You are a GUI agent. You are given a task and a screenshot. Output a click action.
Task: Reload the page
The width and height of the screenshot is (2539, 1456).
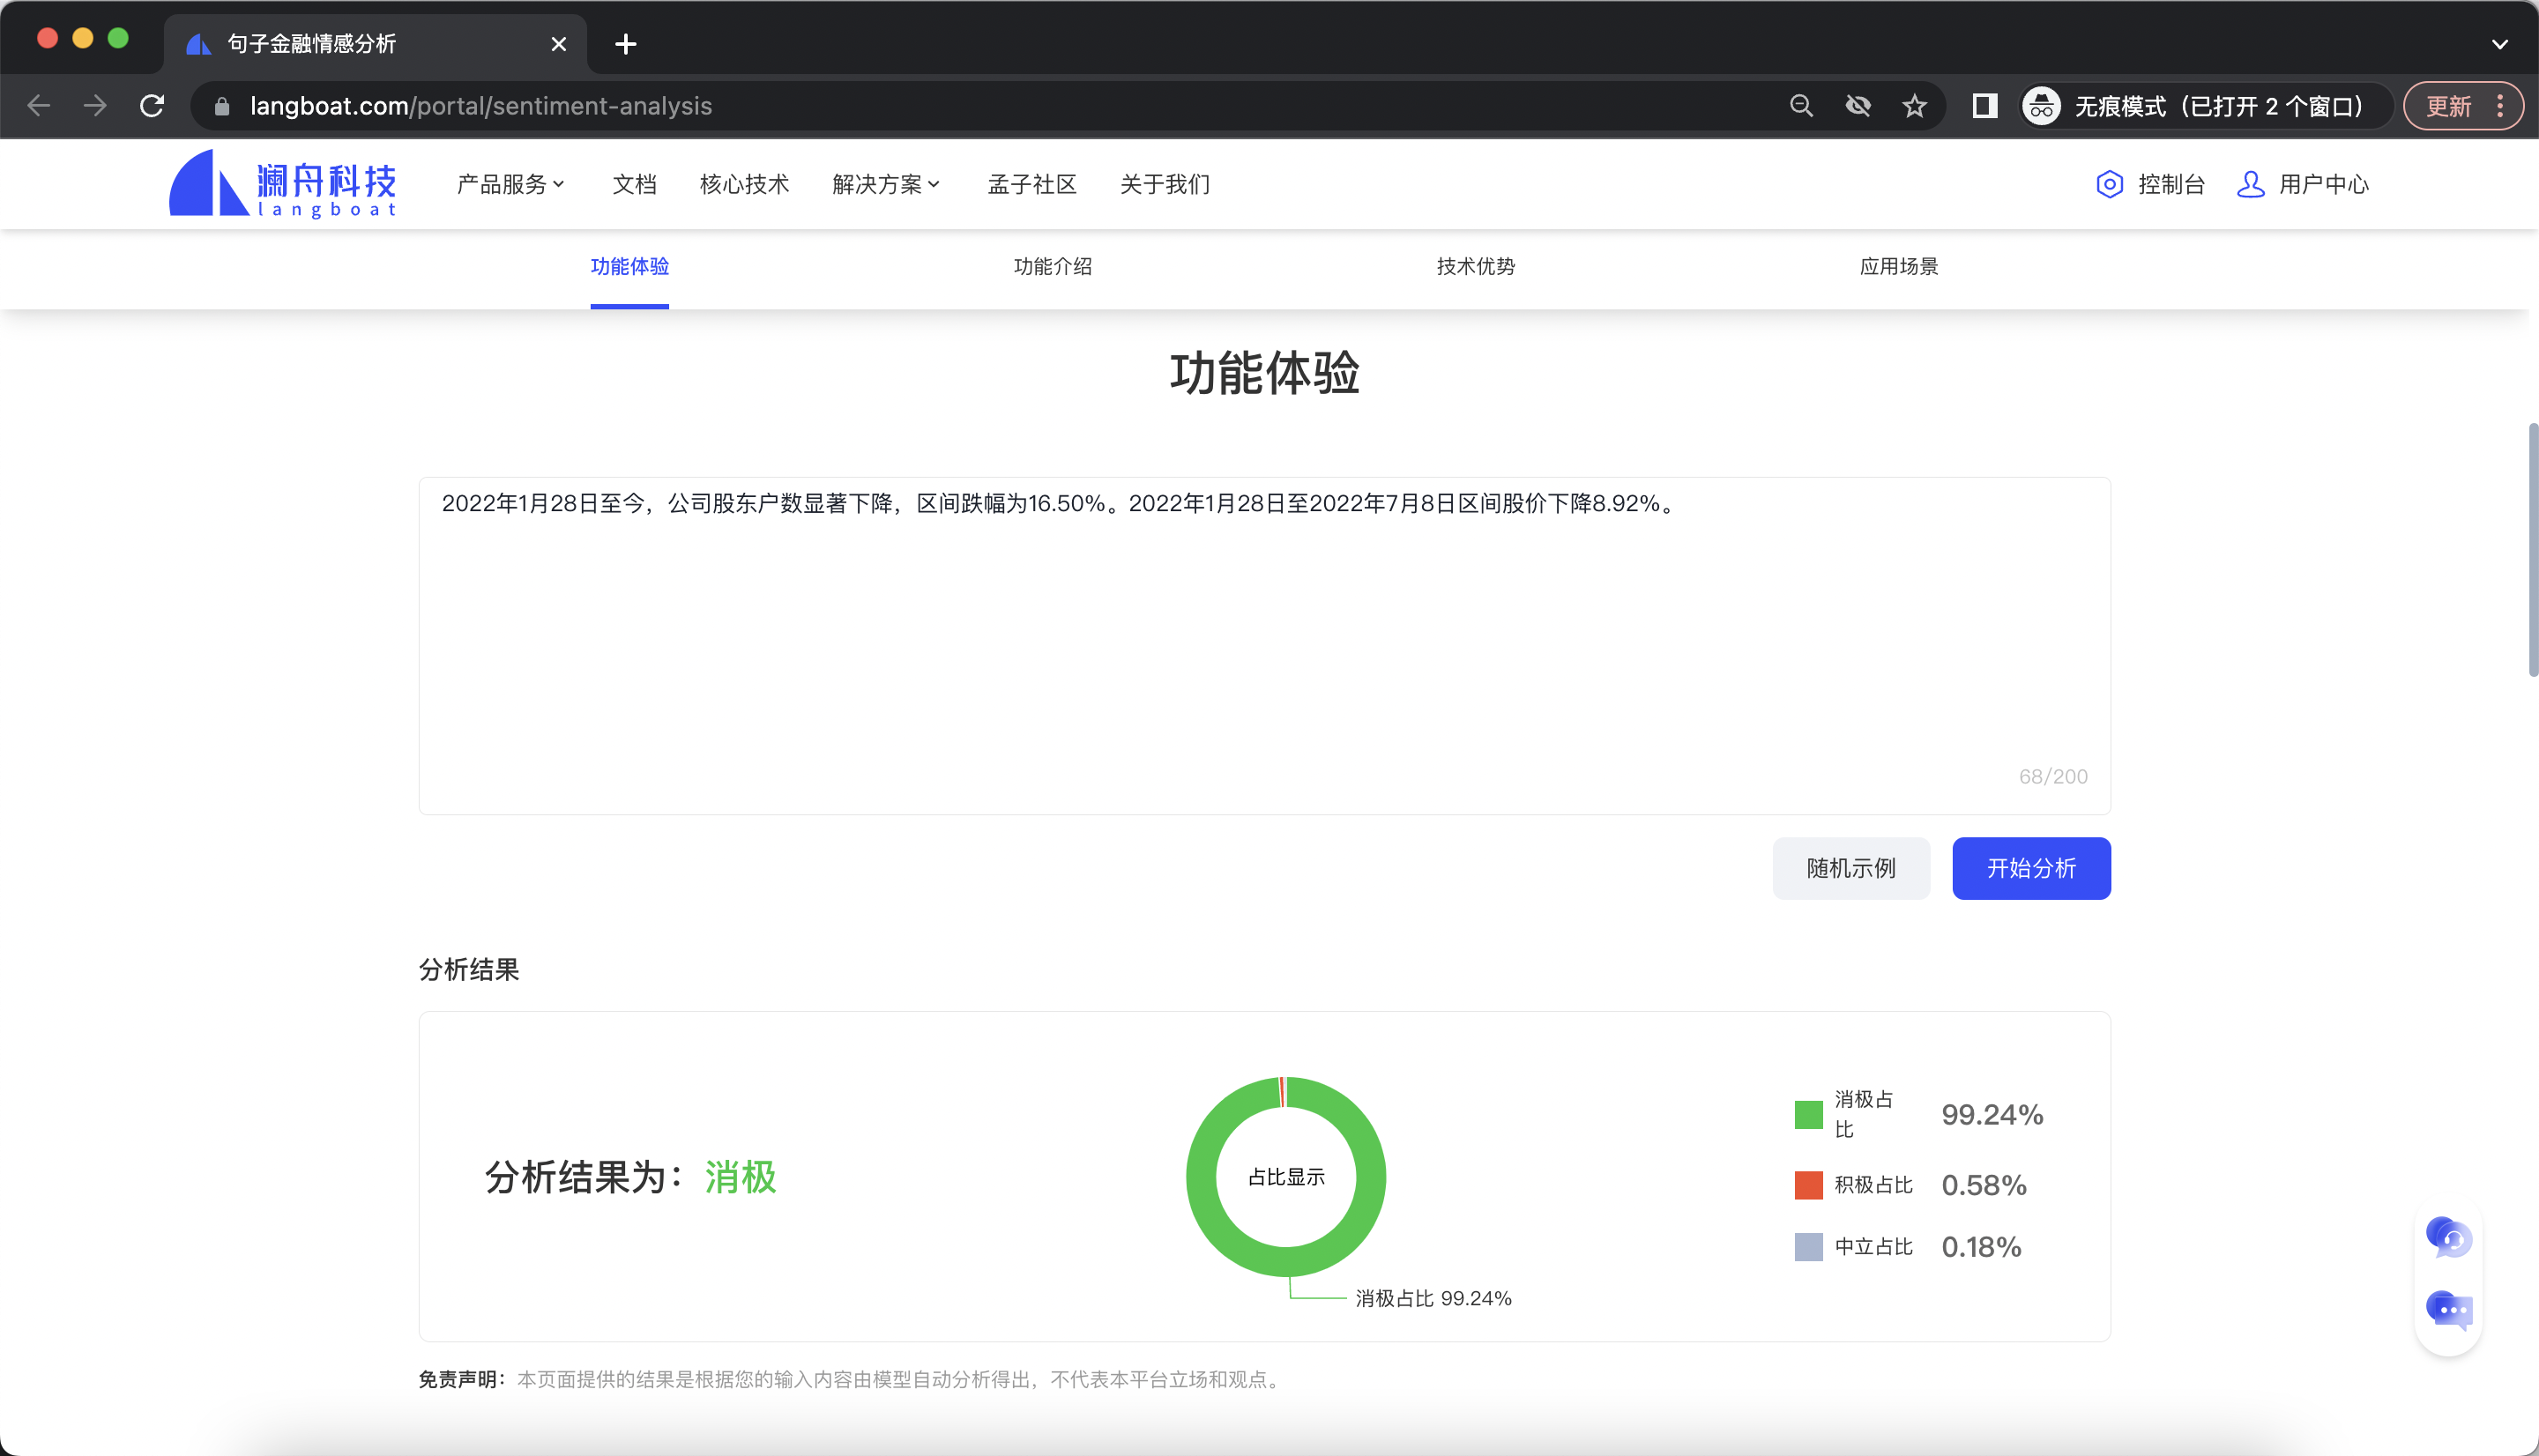[152, 106]
